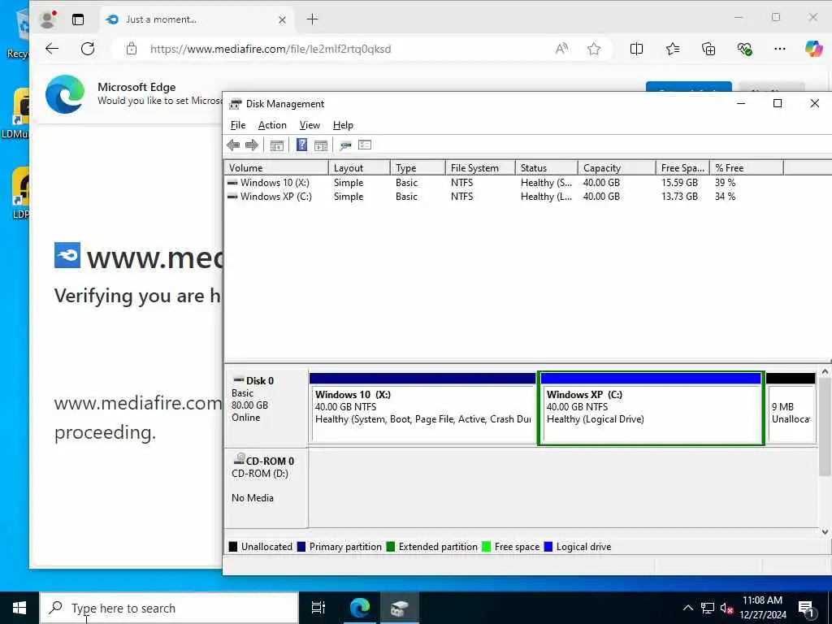The width and height of the screenshot is (832, 624).
Task: Click the Primary partition legend swatch
Action: click(301, 547)
